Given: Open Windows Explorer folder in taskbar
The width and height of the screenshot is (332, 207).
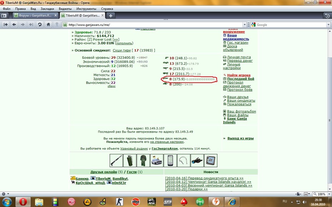Looking at the screenshot, I should coord(39,202).
